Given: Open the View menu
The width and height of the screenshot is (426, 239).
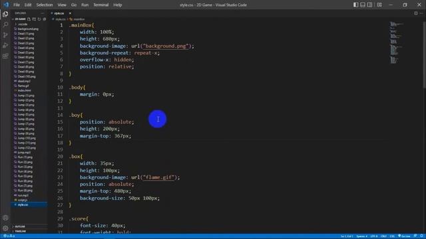Looking at the screenshot, I should (62, 5).
